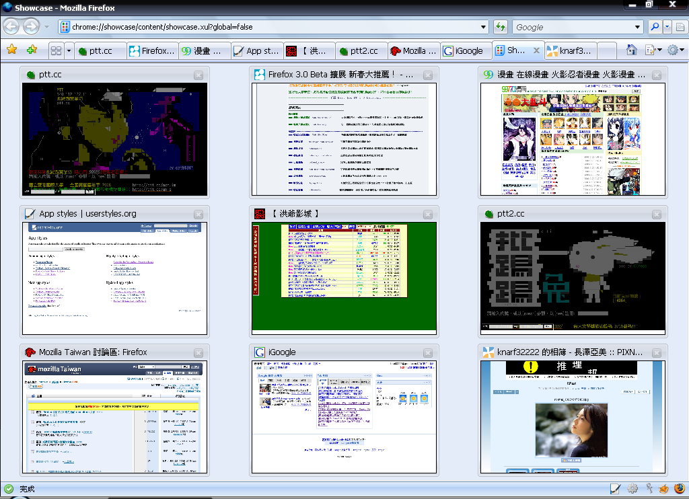Select the App styles userstyles.org thumbnail
This screenshot has height=499, width=689.
[x=115, y=278]
